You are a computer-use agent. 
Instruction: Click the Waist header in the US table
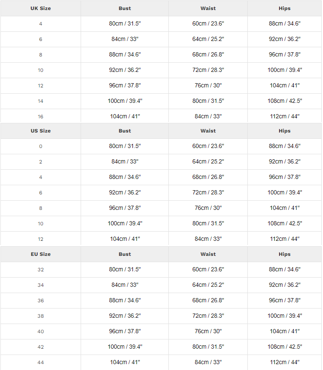coord(208,131)
